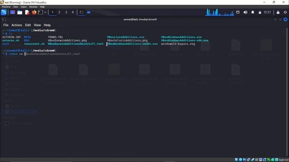Click the VirtualBox network status icon

tap(248, 160)
